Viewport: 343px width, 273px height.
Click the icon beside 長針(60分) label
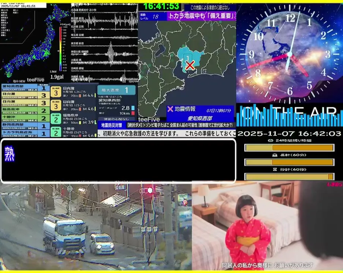(x=275, y=155)
